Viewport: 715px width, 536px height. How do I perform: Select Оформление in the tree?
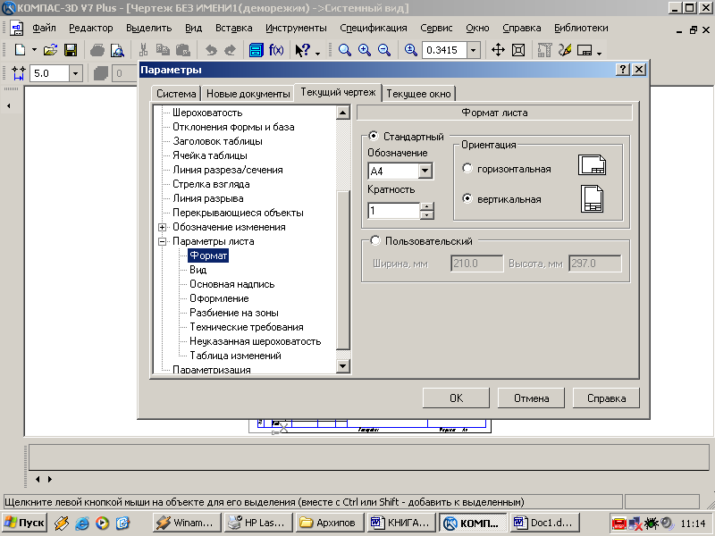tap(219, 298)
